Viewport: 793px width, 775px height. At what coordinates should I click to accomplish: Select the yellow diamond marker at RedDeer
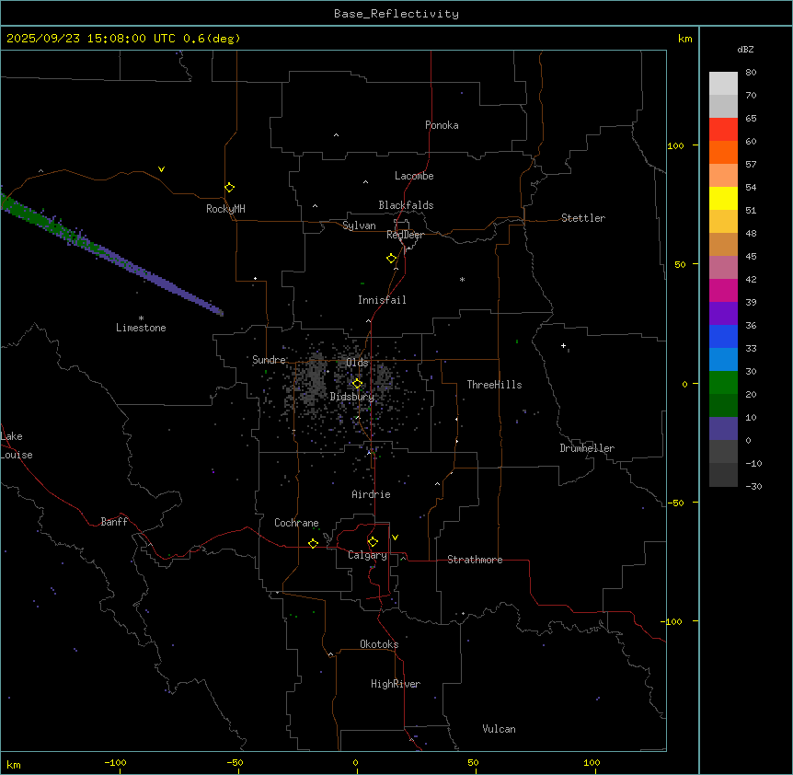pyautogui.click(x=392, y=259)
